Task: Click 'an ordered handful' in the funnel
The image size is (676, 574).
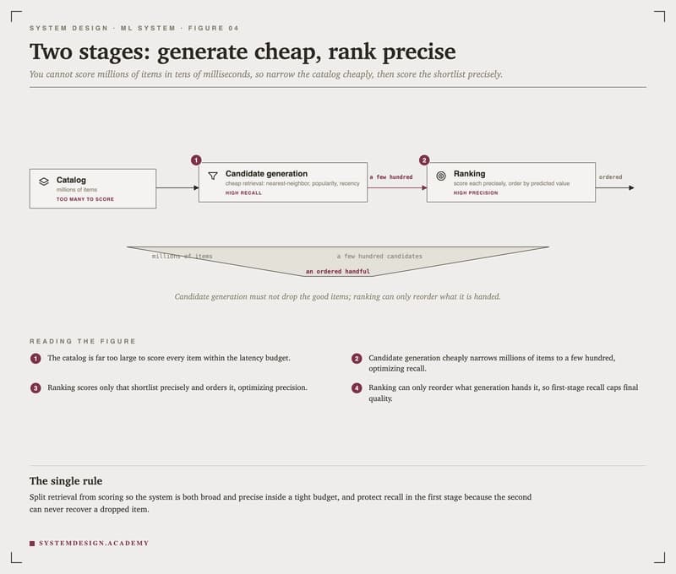Action: (x=338, y=271)
